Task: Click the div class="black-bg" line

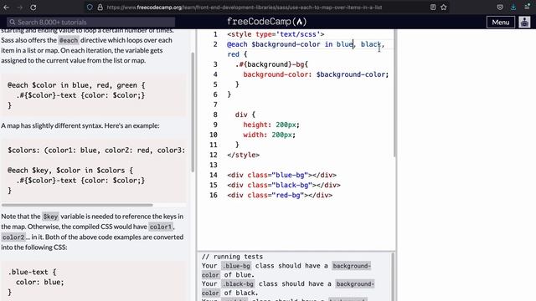Action: click(284, 185)
